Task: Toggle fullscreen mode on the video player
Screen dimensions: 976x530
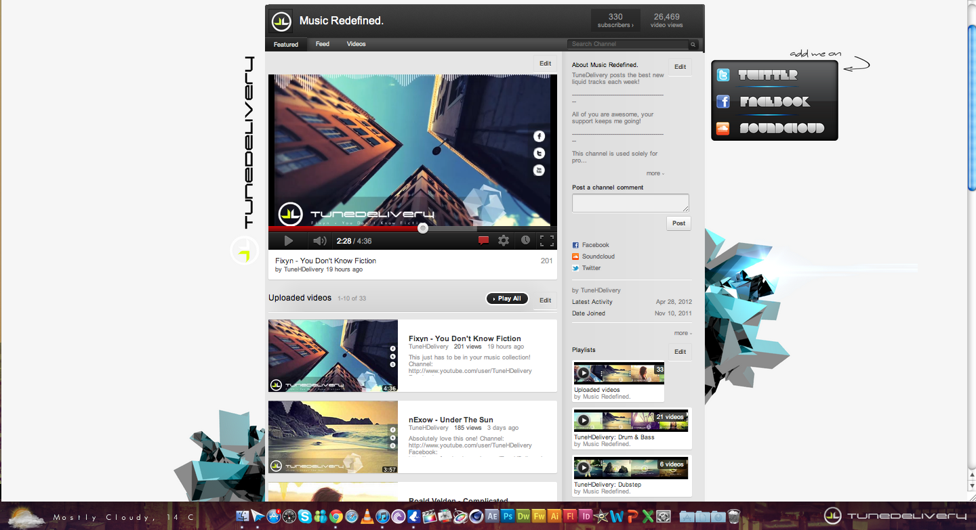Action: (546, 240)
